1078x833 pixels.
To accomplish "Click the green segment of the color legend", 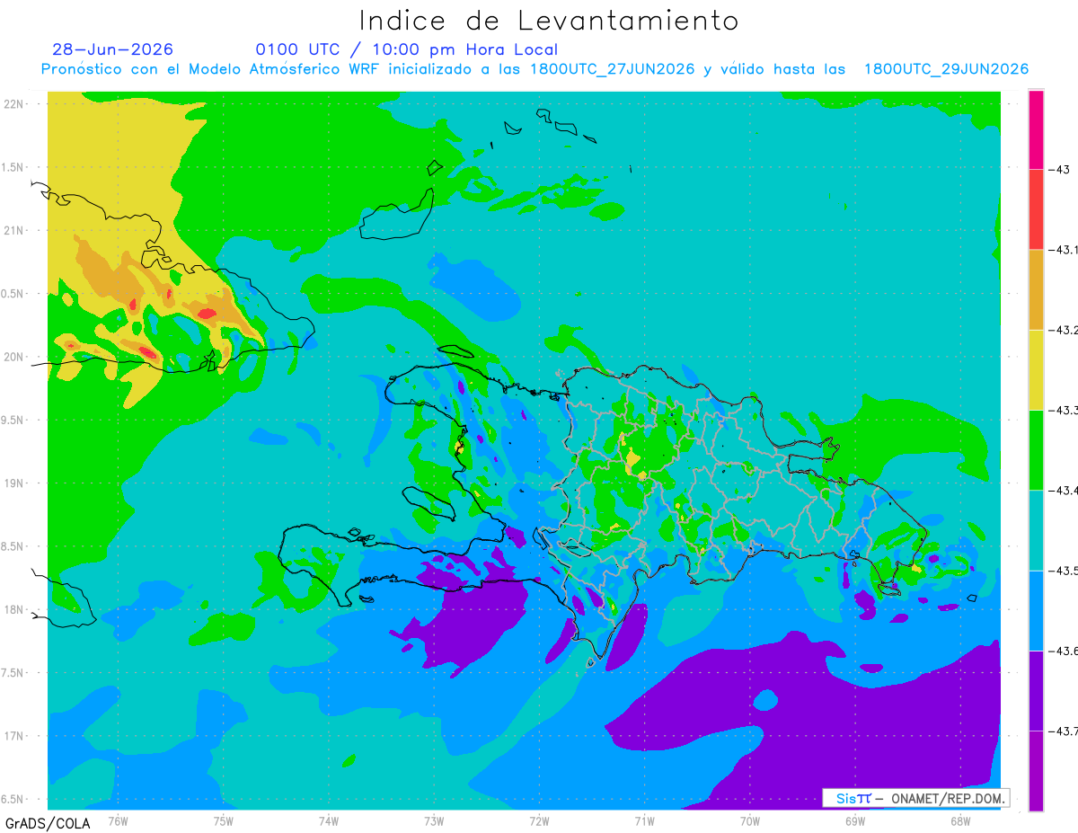I will 1036,449.
